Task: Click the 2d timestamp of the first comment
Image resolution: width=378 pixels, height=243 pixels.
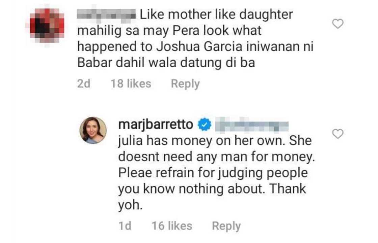Action: [x=84, y=84]
